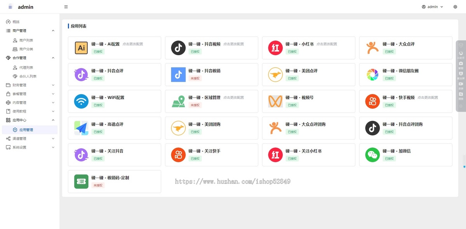
Task: Open 合伙人列表 in sidebar
Action: 30,76
